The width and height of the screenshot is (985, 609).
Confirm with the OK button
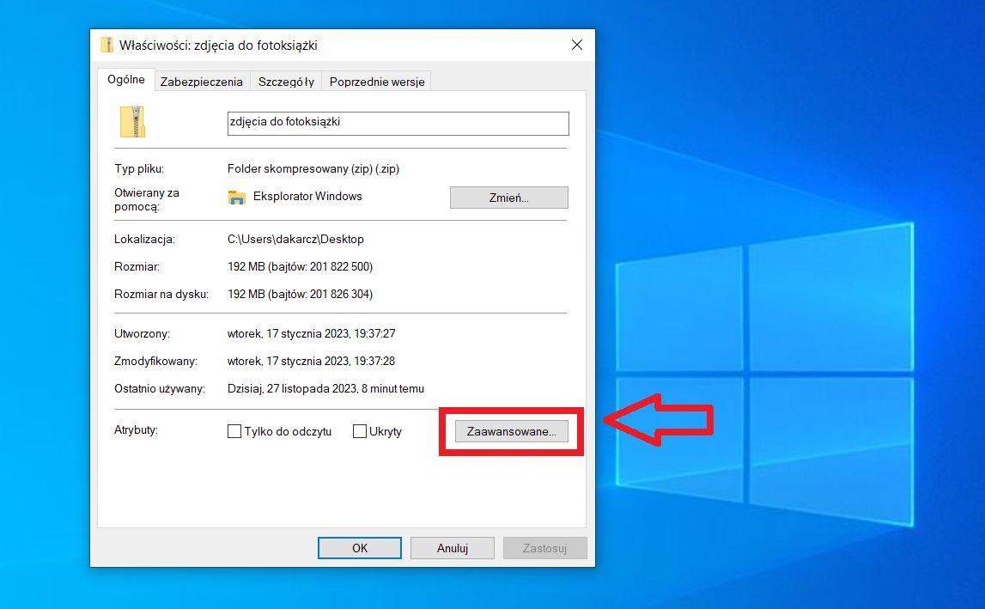click(359, 548)
